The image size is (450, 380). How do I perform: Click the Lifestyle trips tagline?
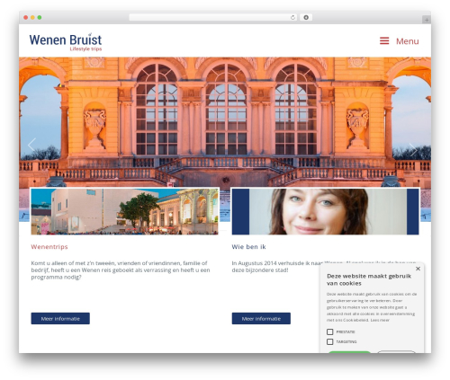point(85,49)
